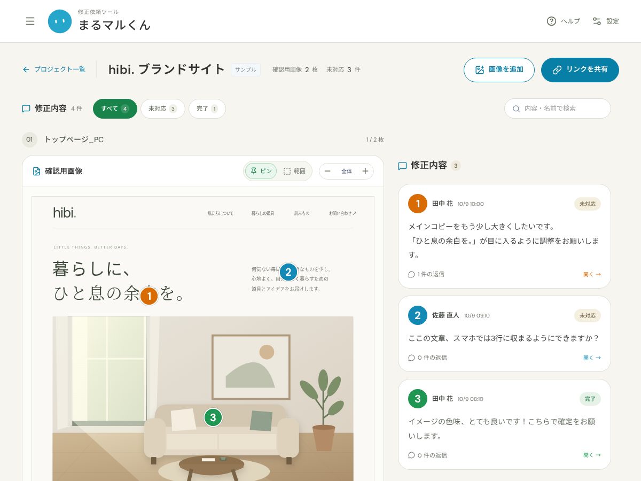View 0 件の返信 on 佐藤 直人 comment
Viewport: 641px width, 481px height.
coord(427,358)
